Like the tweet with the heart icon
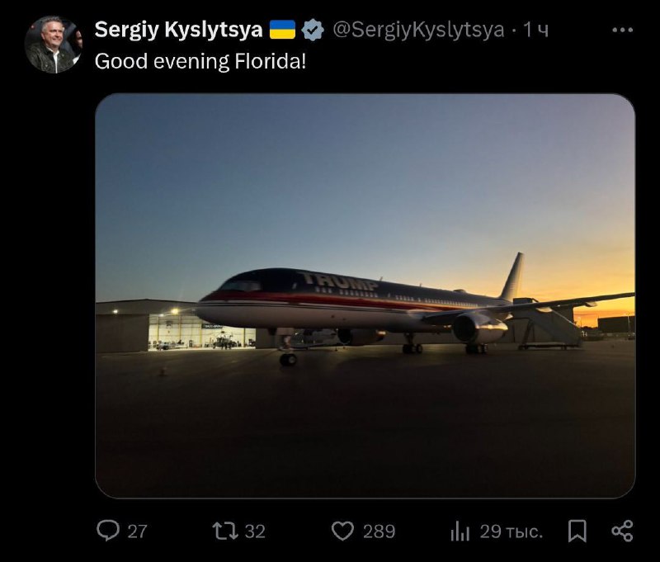Viewport: 660px width, 562px height. pos(342,531)
